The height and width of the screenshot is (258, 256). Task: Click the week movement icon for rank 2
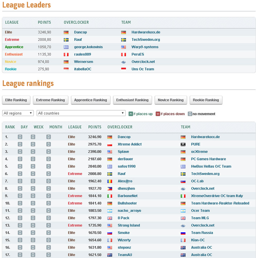33,144
